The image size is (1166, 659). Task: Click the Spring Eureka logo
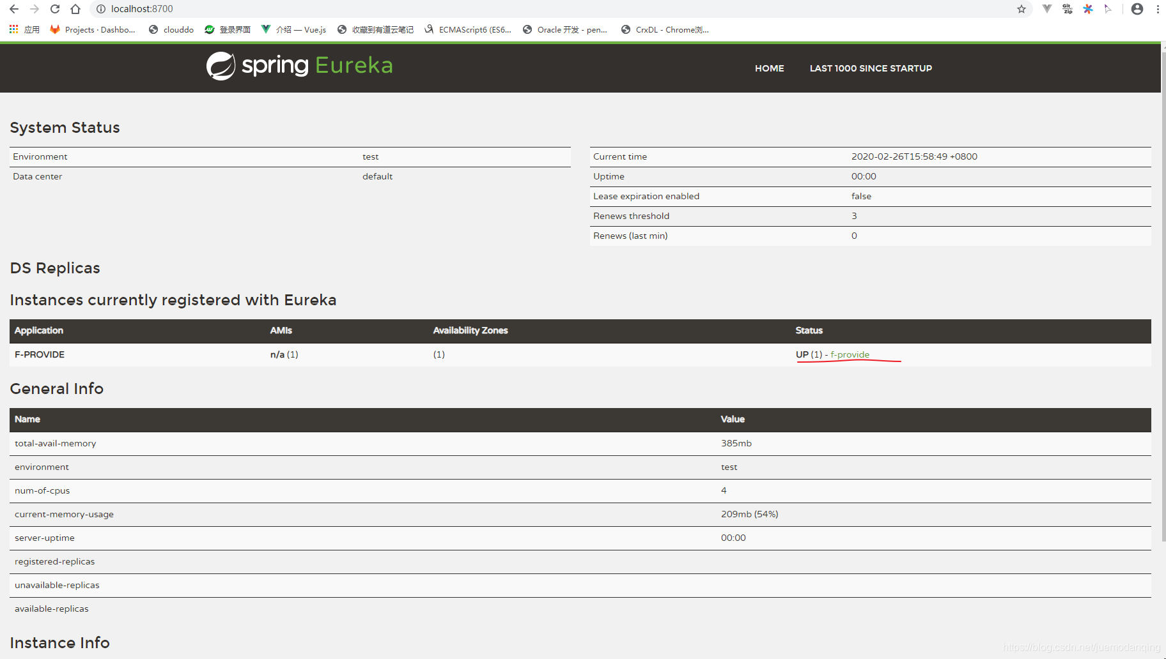click(x=299, y=66)
